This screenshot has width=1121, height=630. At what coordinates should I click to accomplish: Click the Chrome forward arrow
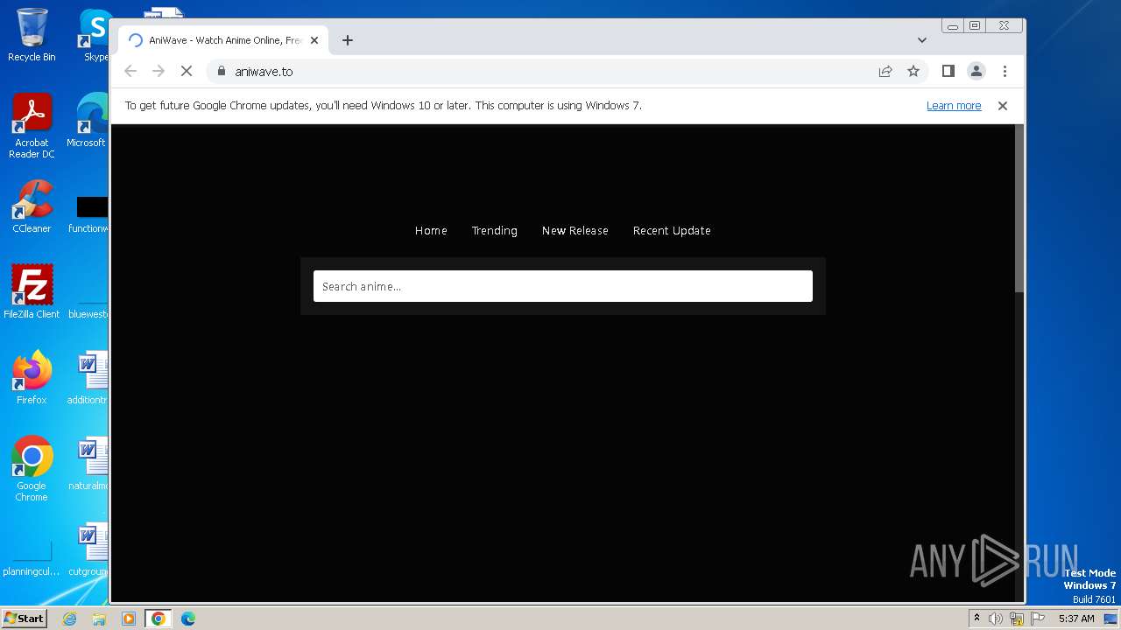(159, 72)
